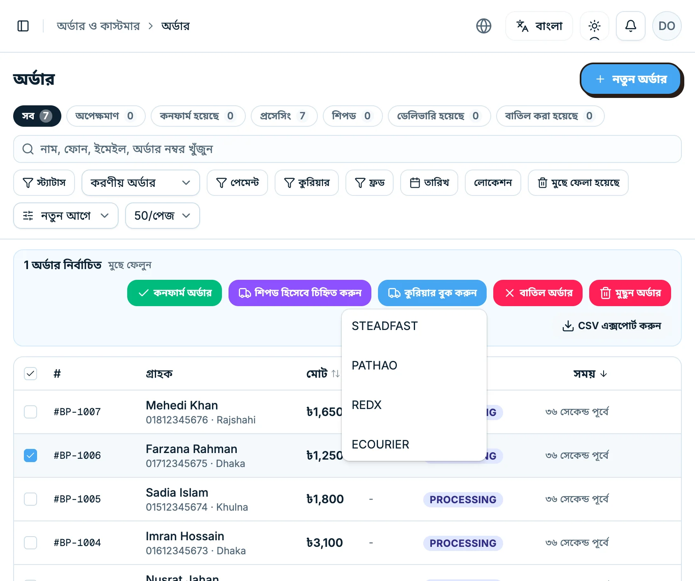Click the red বাতিল অর্ডার button
This screenshot has height=581, width=695.
tap(538, 293)
